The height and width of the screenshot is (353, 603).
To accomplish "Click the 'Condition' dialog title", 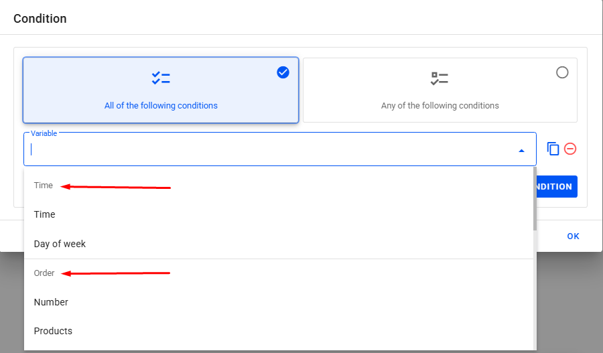I will [40, 19].
